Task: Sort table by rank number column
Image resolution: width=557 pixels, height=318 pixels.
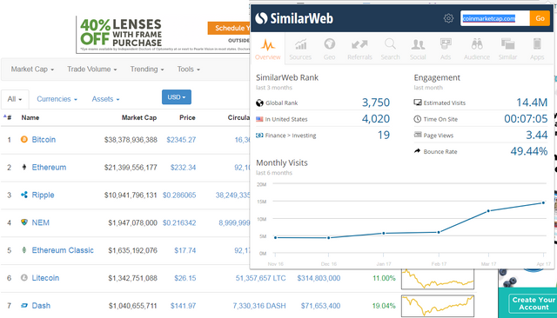Action: (8, 117)
